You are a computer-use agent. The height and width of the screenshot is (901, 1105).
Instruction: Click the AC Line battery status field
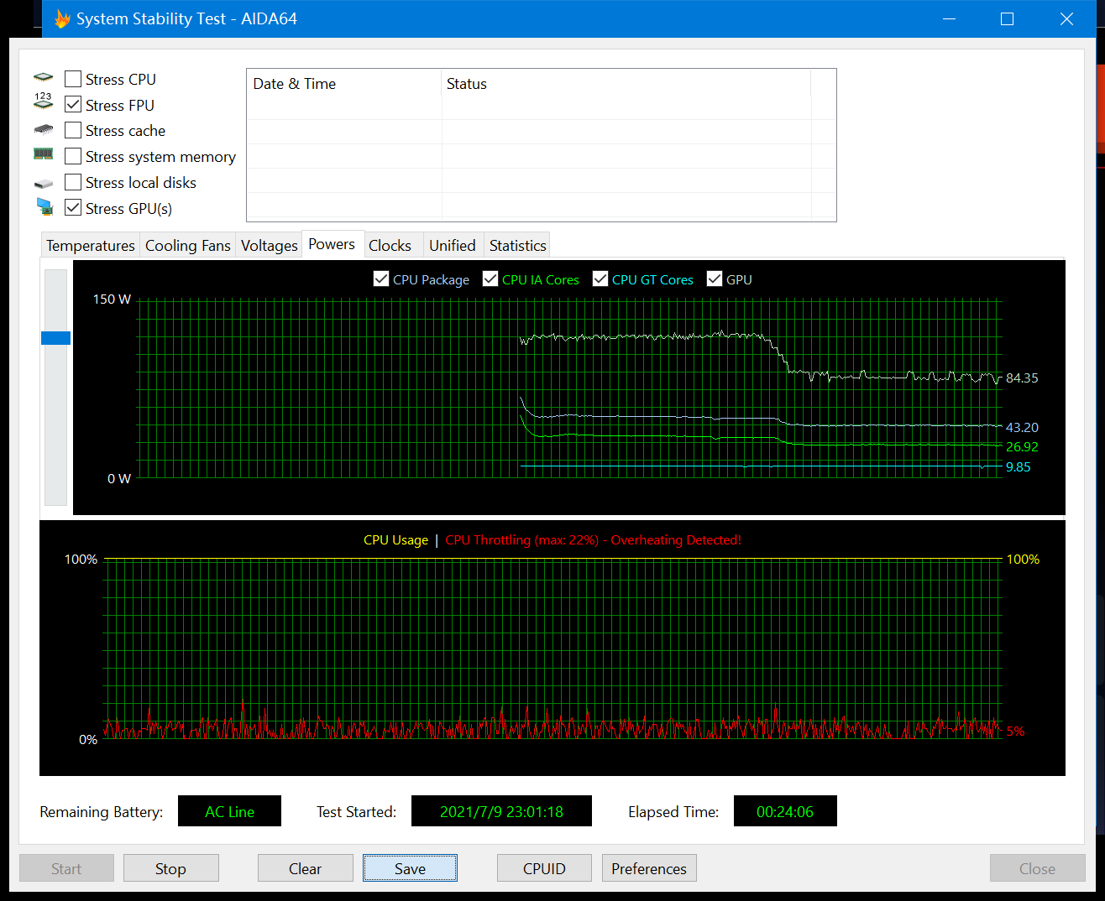[x=229, y=811]
